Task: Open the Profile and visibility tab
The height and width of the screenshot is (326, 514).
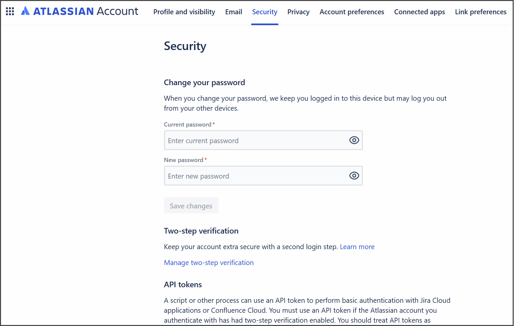Action: 184,12
